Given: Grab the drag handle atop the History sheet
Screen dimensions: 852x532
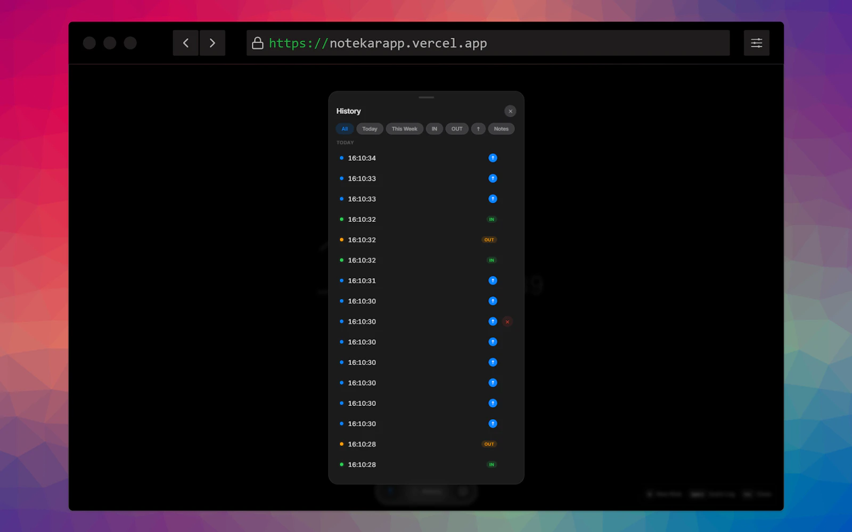Looking at the screenshot, I should pyautogui.click(x=427, y=97).
